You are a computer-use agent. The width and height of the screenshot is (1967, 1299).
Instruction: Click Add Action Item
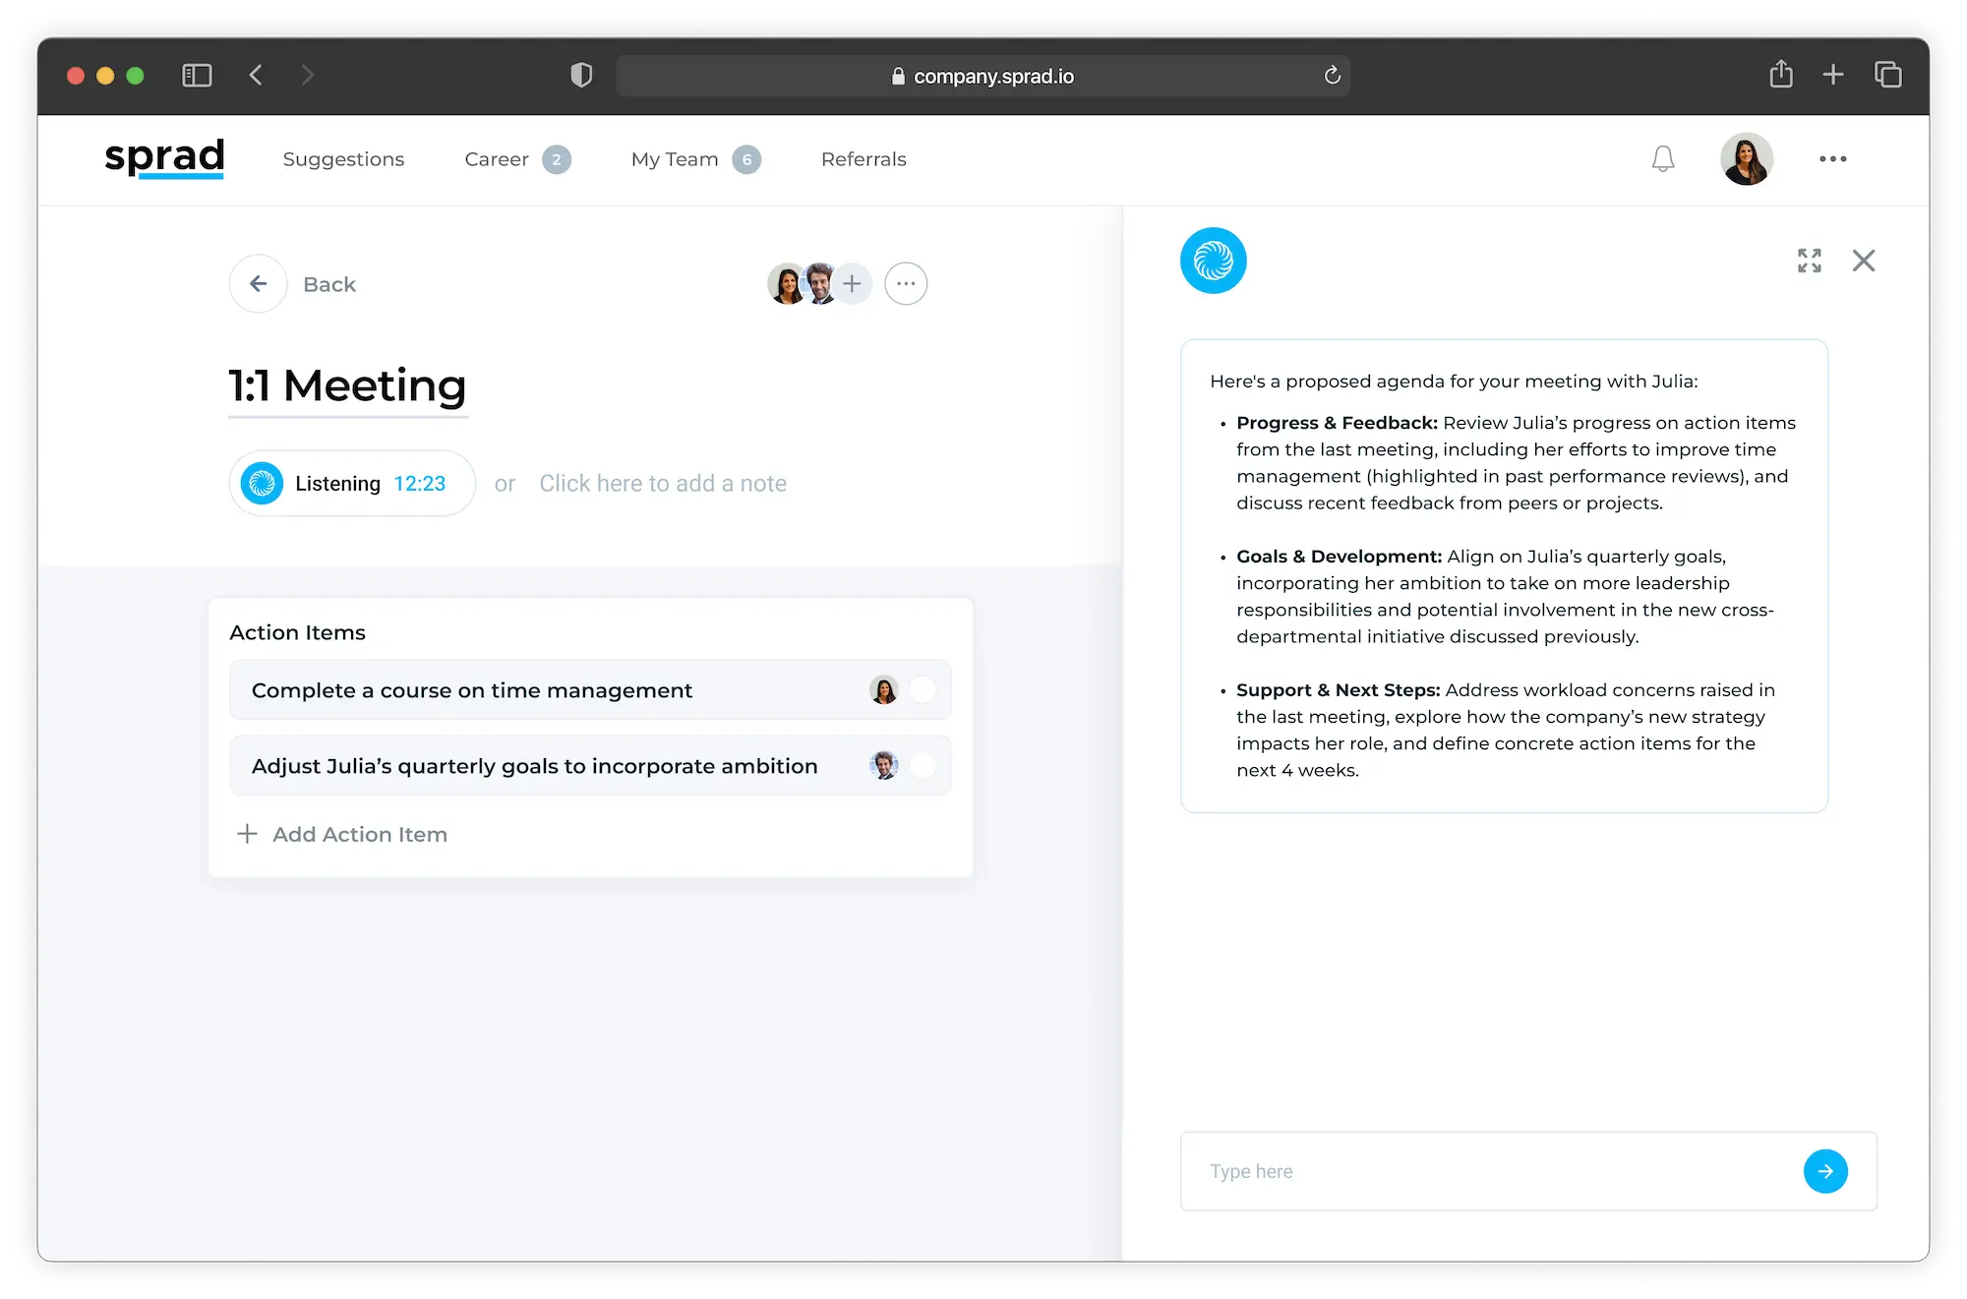pos(342,834)
